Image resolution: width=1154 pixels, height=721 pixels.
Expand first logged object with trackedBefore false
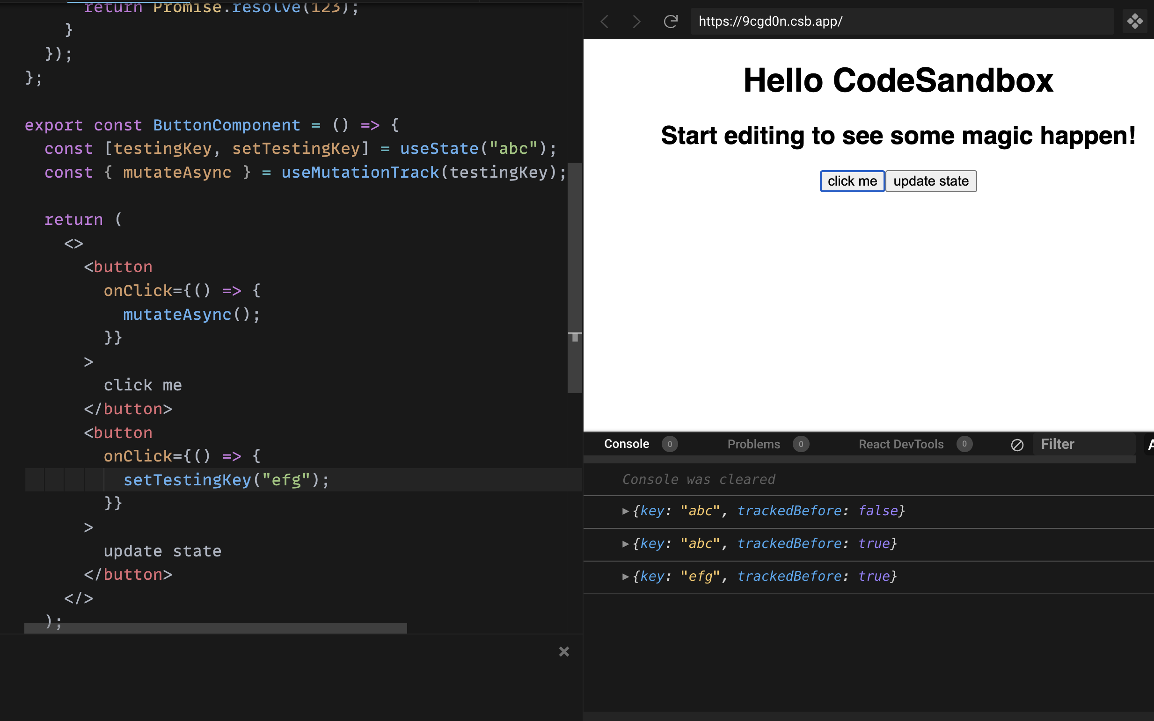coord(625,511)
